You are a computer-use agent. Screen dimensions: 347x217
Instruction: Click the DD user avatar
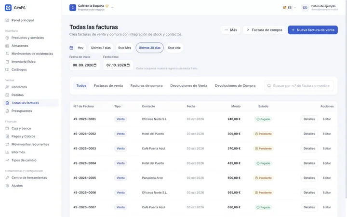pos(305,8)
